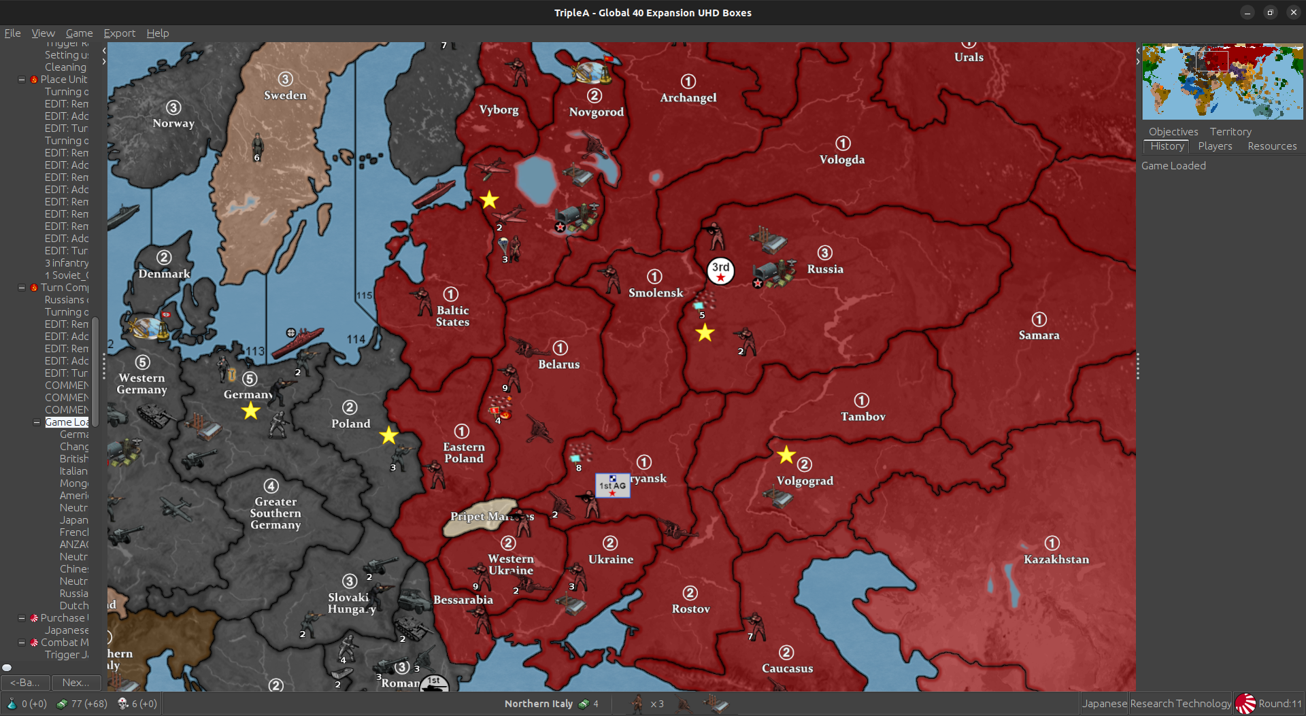Switch to the Players tab
Screen dimensions: 1306x716
coord(1215,146)
